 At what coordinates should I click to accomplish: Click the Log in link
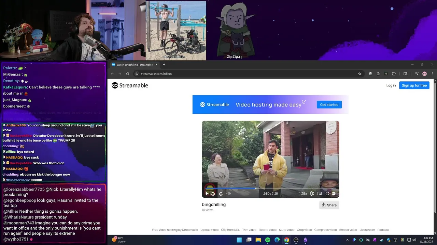[x=391, y=85]
